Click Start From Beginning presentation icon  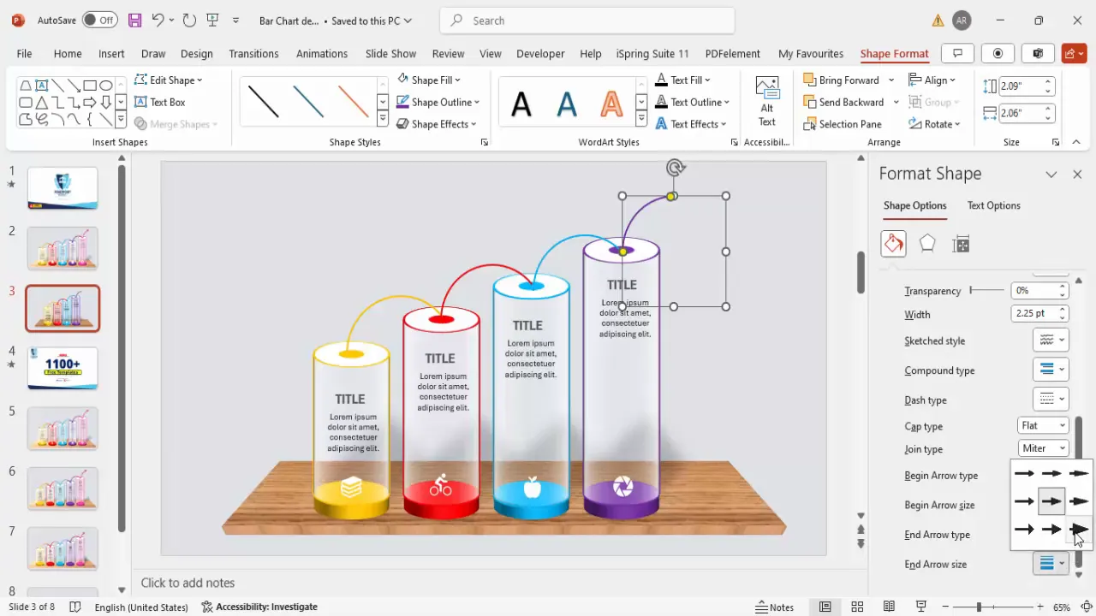coord(214,20)
